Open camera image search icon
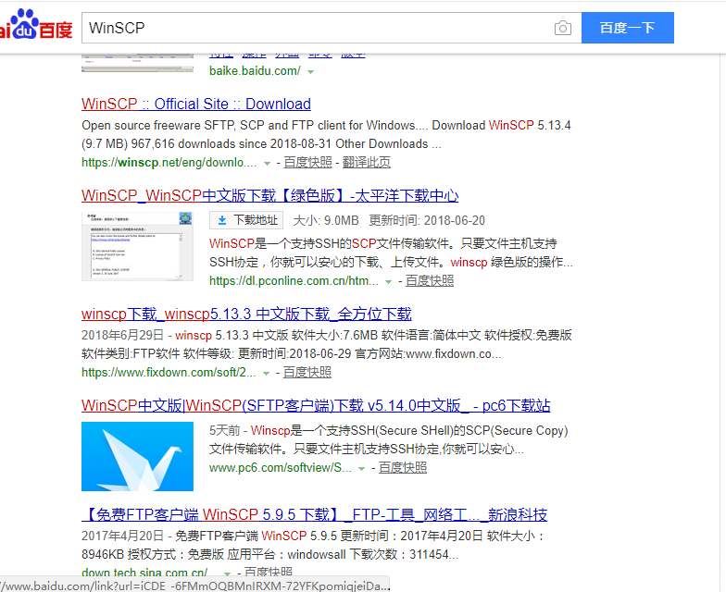 pos(563,28)
